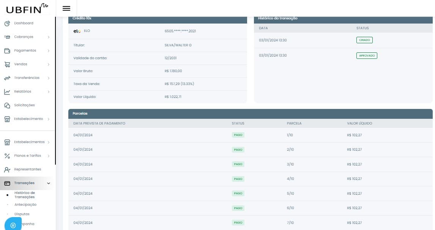Open Histórico de Transações submenu item
The height and width of the screenshot is (230, 435).
(x=25, y=195)
